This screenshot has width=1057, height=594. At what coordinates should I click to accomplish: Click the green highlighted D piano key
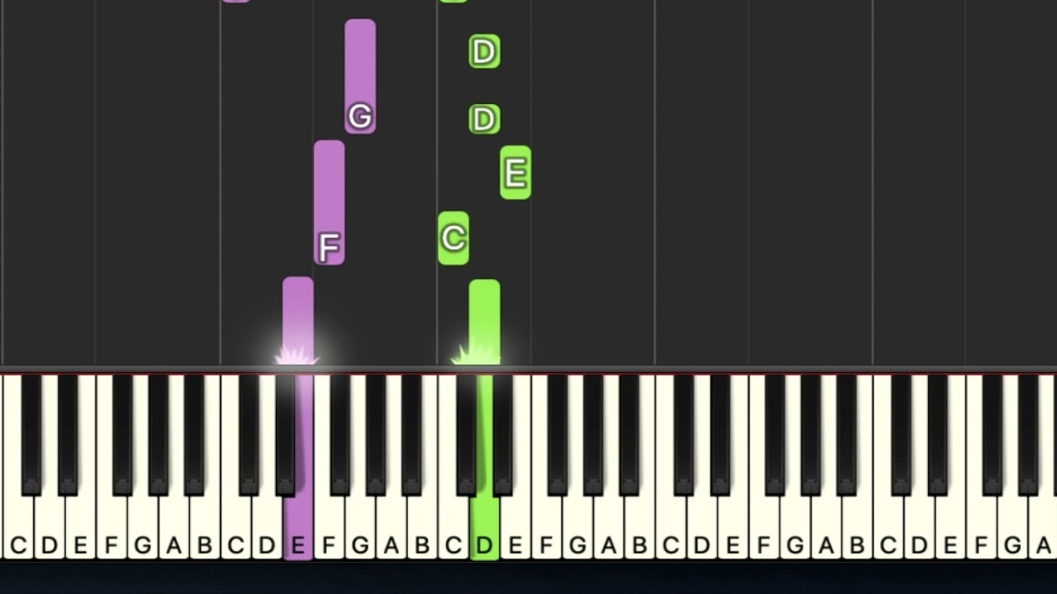point(485,528)
